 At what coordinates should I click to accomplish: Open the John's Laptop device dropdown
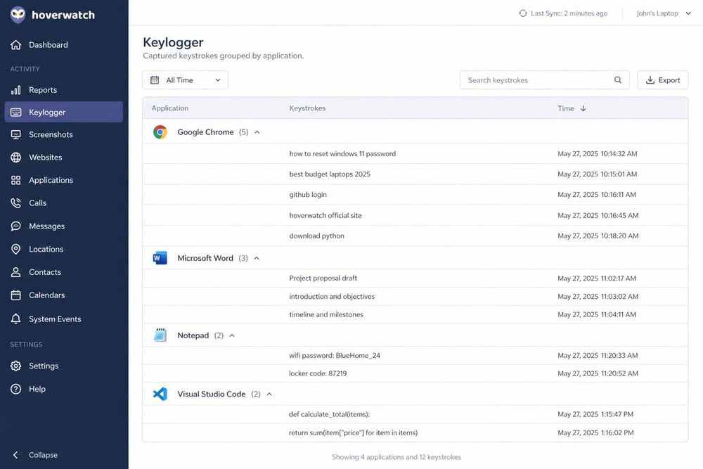pos(664,13)
